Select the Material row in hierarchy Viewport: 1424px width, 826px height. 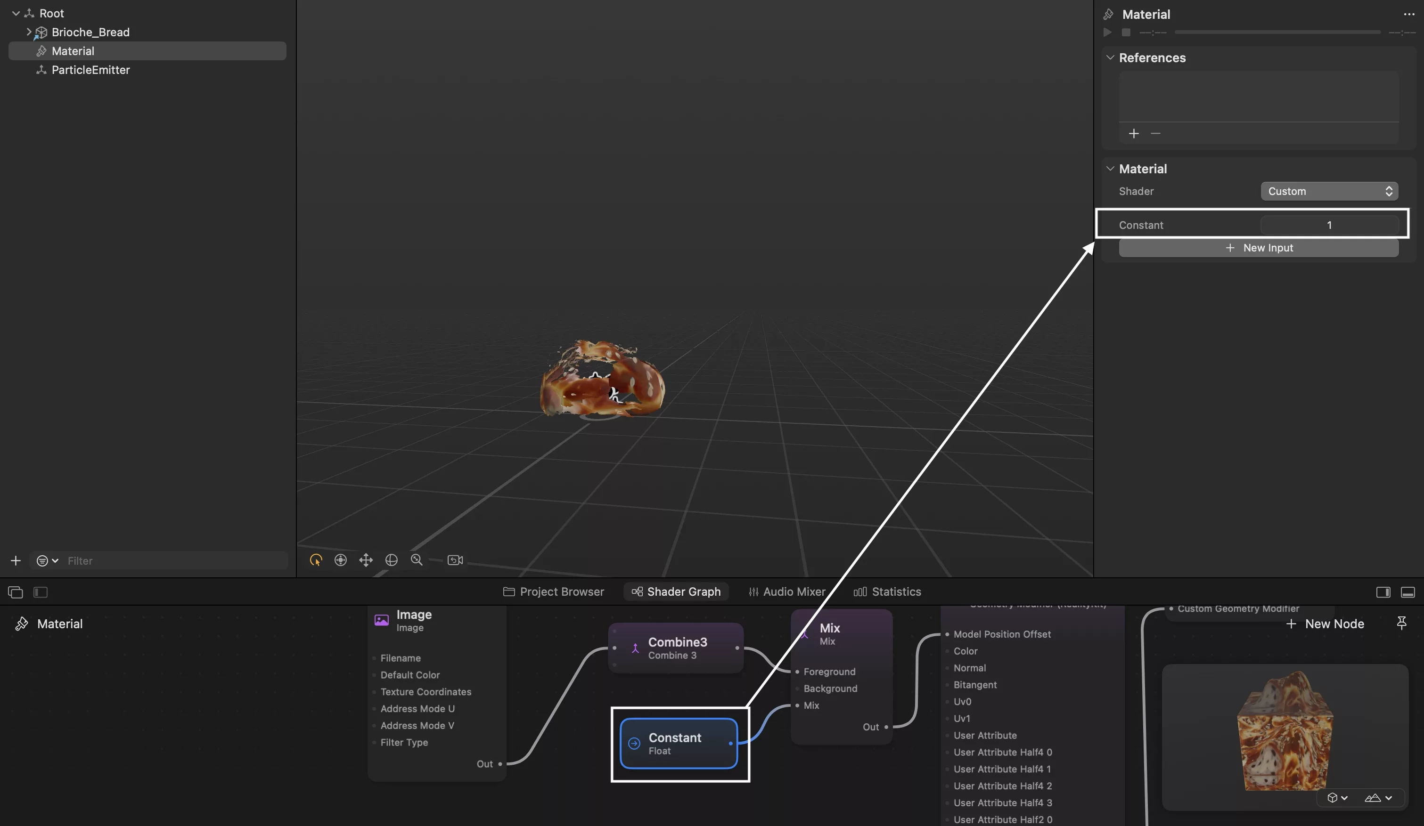pyautogui.click(x=147, y=51)
